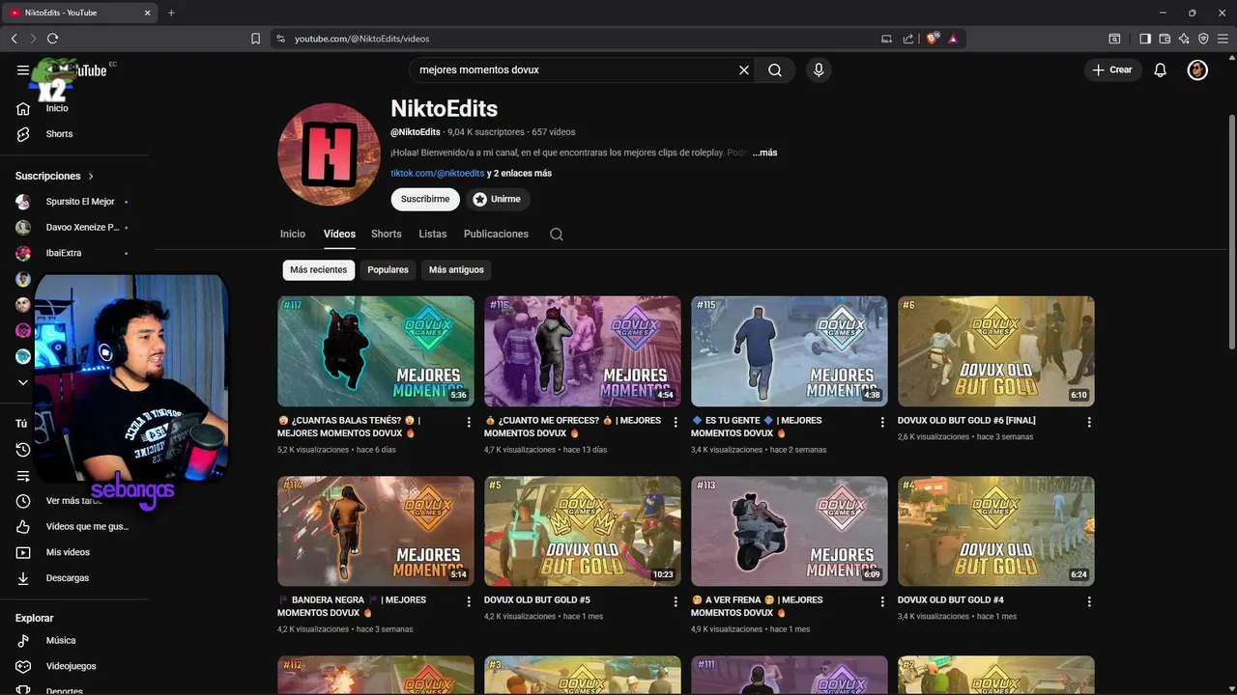Viewport: 1237px width, 695px height.
Task: Open the #115 ES TU GENTE thumbnail
Action: [x=790, y=351]
